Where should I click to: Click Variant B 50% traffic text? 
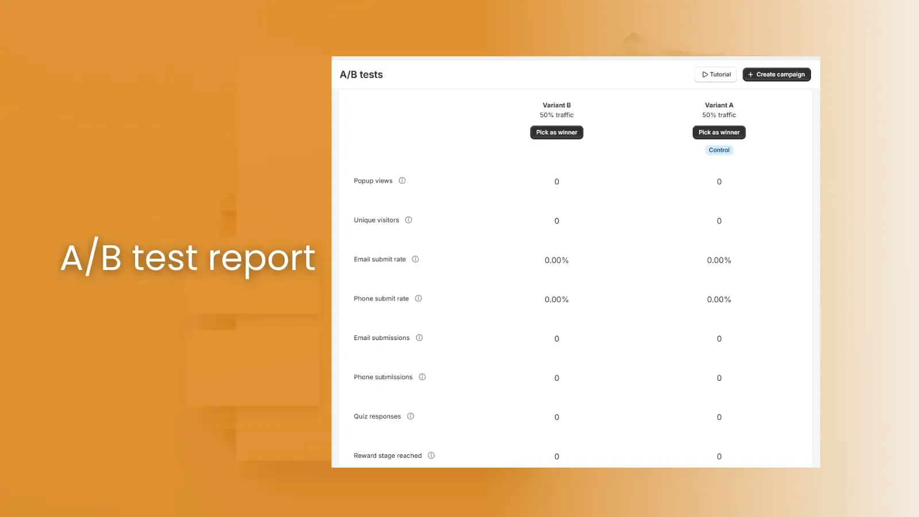pos(557,115)
